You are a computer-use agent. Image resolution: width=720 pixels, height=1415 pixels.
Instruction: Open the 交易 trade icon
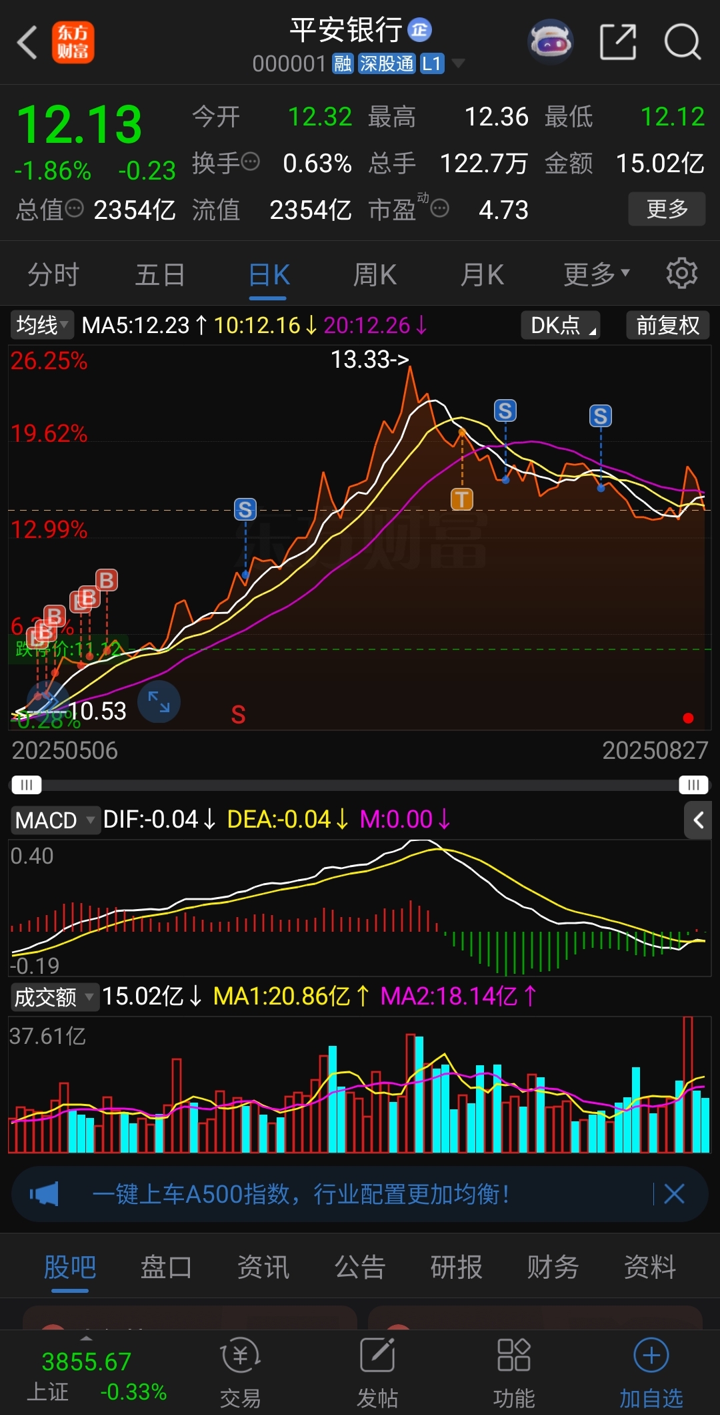[x=240, y=1374]
